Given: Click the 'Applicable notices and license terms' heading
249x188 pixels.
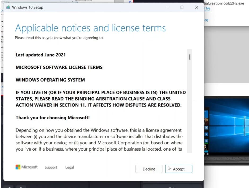Looking at the screenshot, I should tap(90, 28).
